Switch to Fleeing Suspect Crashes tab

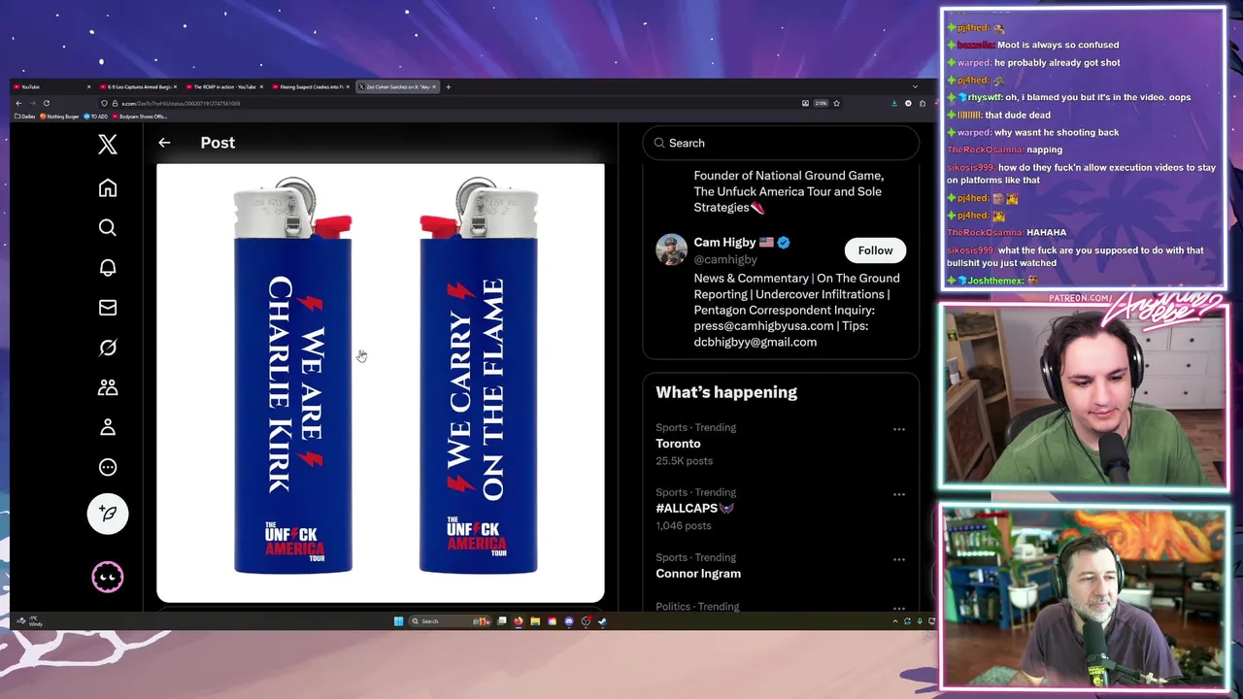(x=309, y=86)
